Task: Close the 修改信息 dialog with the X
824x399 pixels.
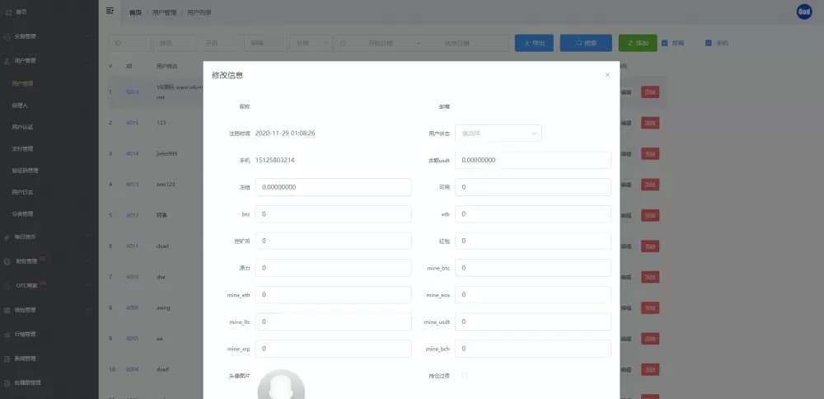Action: click(x=607, y=75)
